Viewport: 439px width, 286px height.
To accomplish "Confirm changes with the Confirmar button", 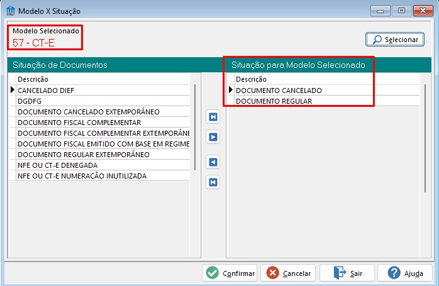I will [x=230, y=273].
